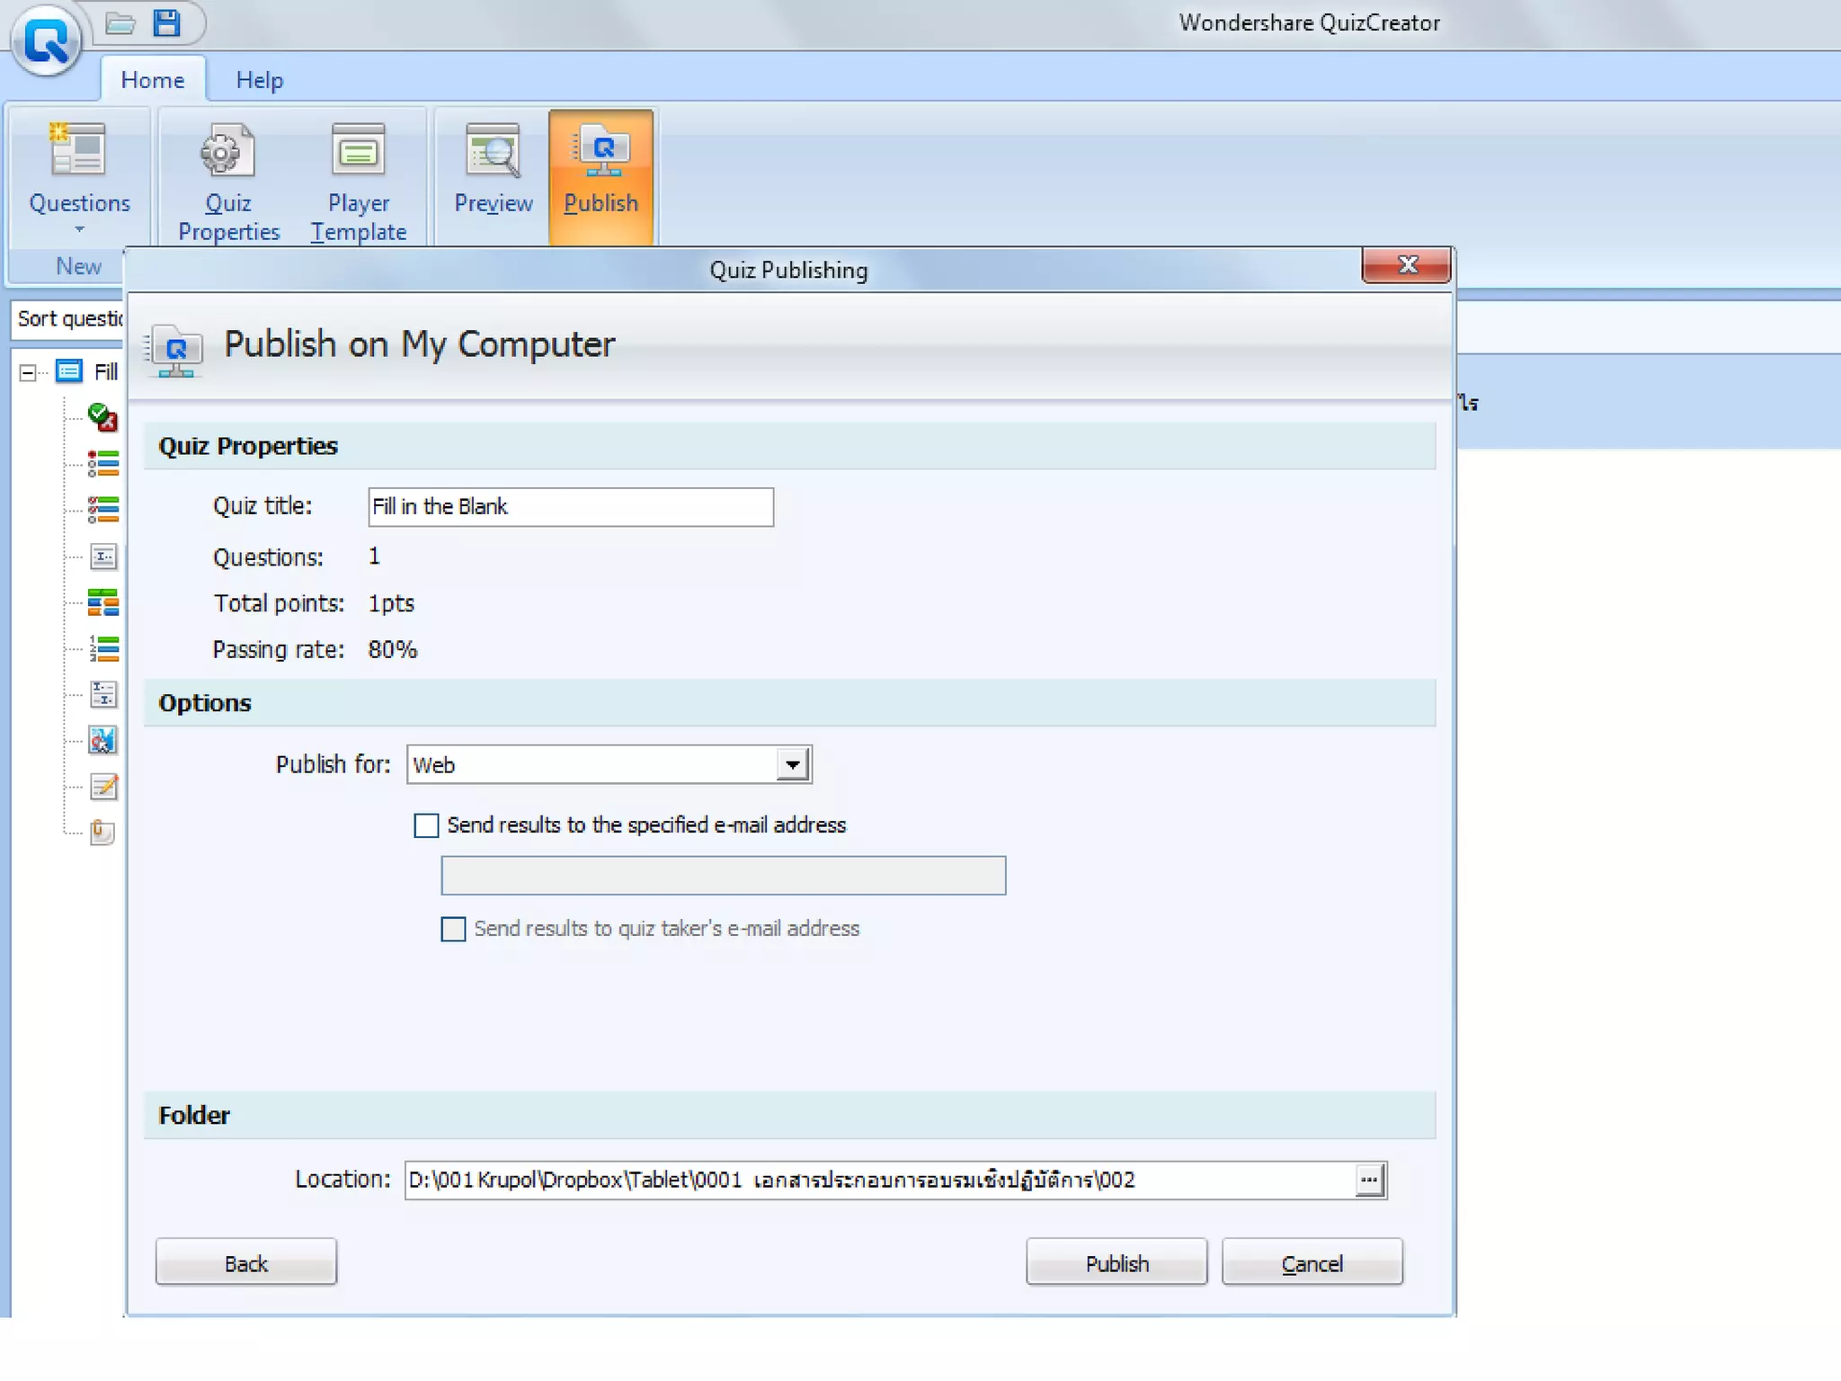Screen dimensions: 1841x1381
Task: Switch to the Home ribbon tab
Action: [x=152, y=80]
